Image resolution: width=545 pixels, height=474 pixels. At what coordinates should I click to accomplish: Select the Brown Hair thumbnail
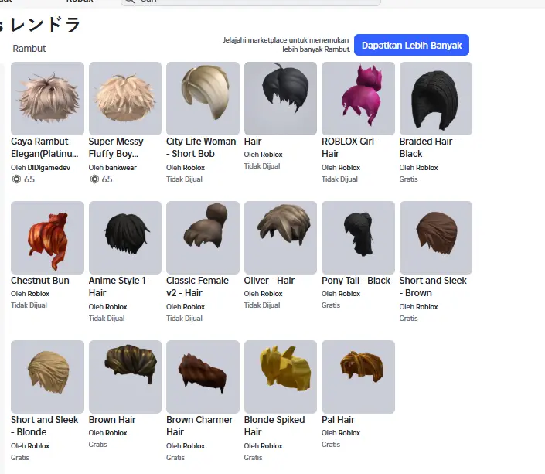click(125, 377)
